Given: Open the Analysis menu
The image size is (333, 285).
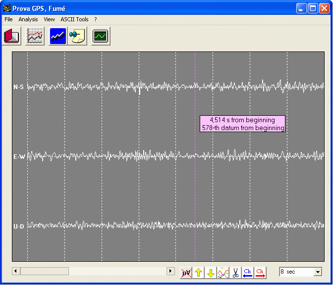Looking at the screenshot, I should point(28,19).
